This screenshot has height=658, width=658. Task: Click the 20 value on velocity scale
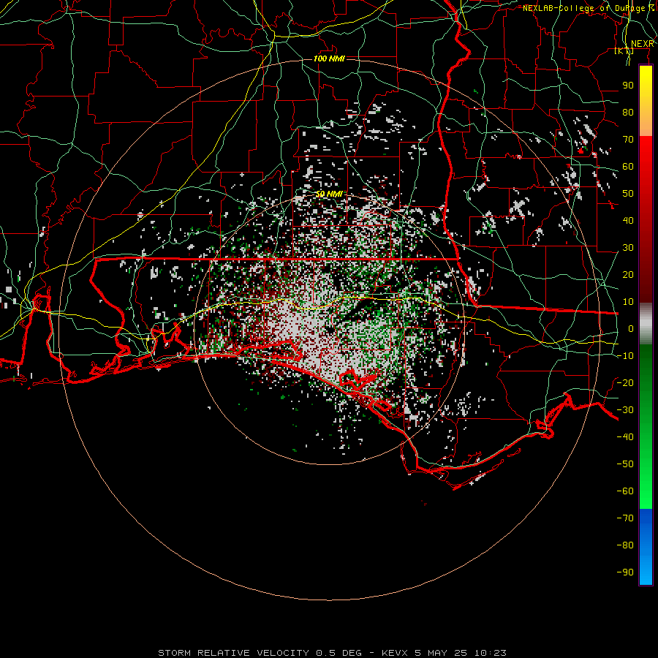point(628,274)
